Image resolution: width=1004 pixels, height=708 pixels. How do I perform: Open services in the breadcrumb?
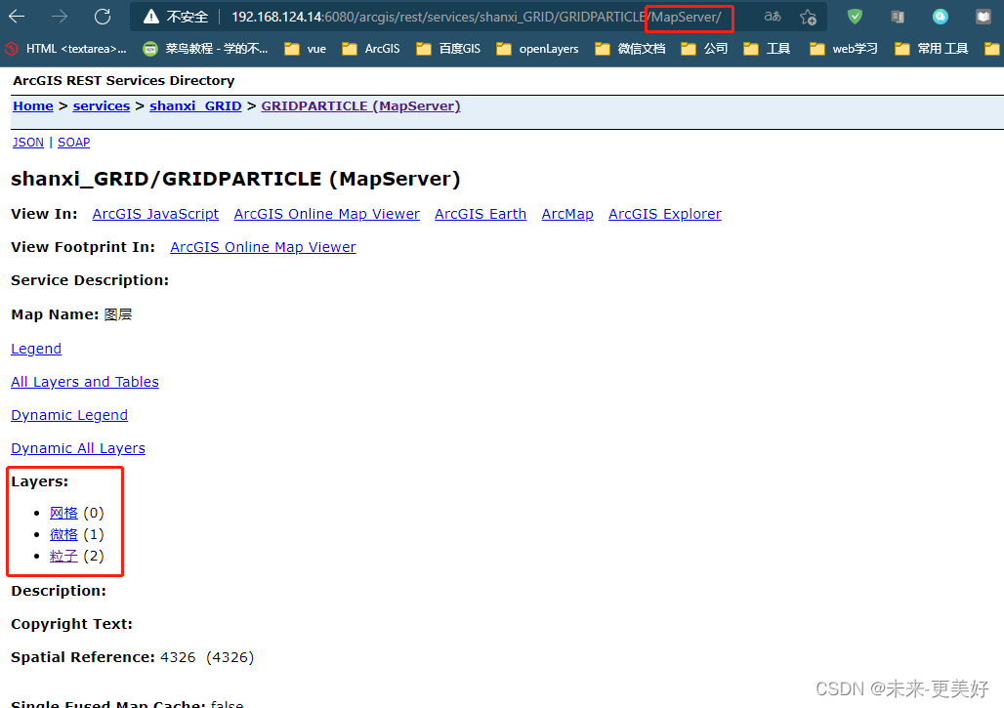102,106
